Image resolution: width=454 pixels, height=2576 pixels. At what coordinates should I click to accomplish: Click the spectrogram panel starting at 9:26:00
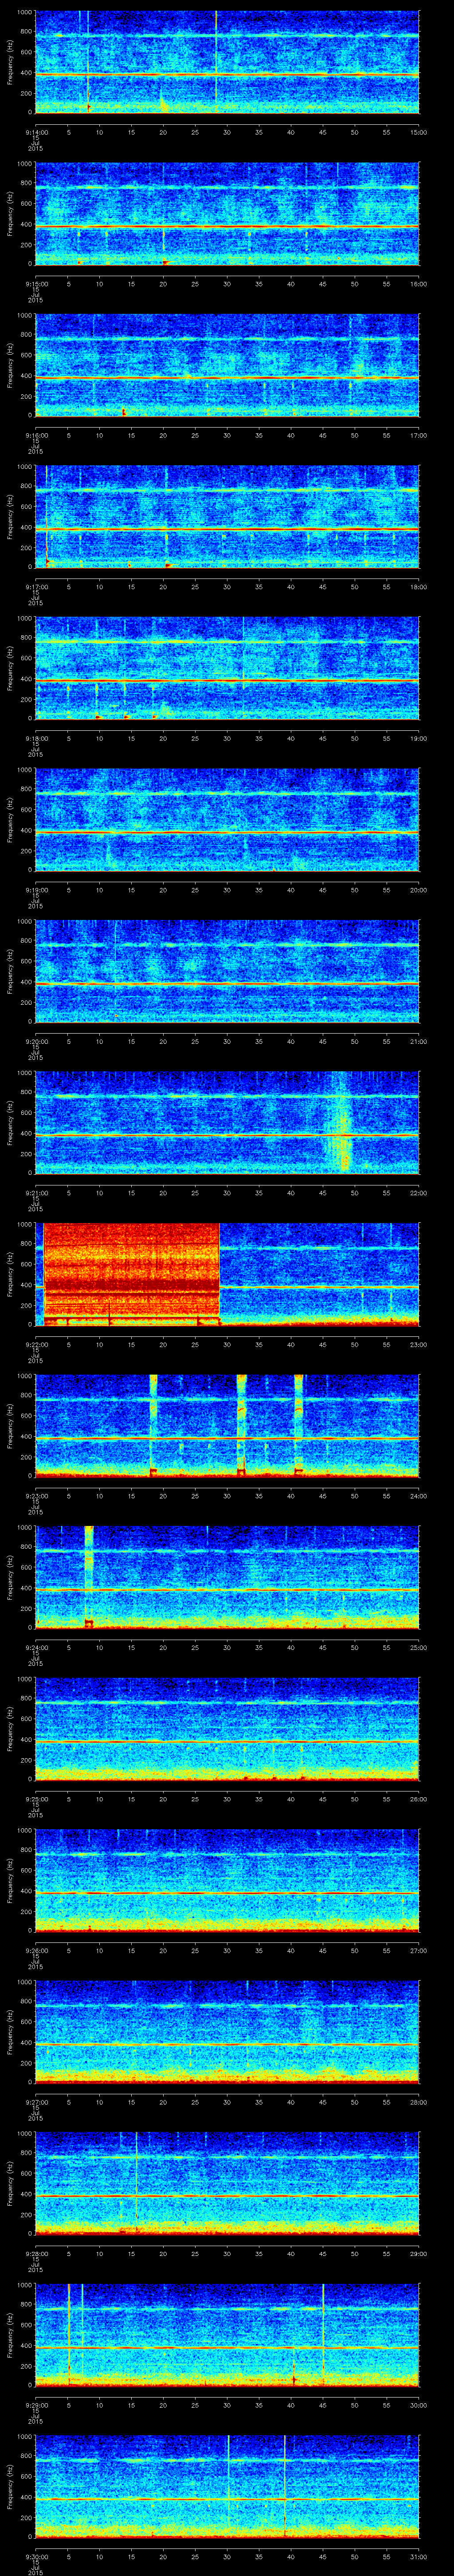click(227, 1880)
